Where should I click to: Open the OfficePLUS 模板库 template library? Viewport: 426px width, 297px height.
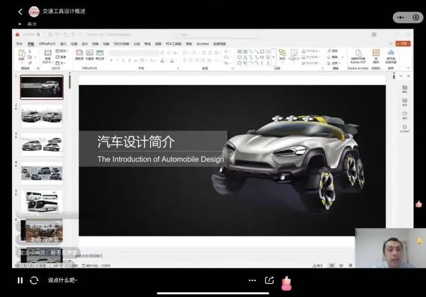80,54
